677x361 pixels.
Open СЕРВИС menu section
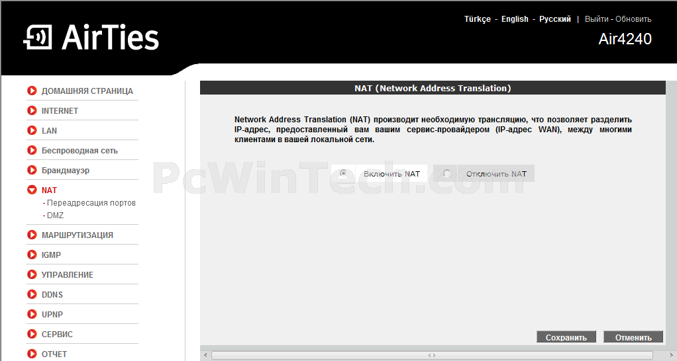click(x=57, y=335)
